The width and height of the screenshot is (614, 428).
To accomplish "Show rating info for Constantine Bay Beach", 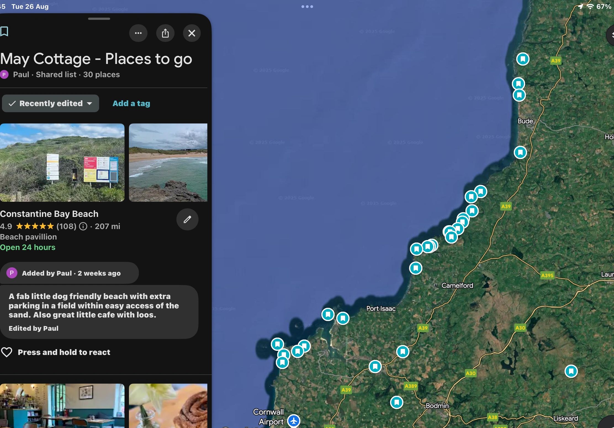I will pyautogui.click(x=83, y=226).
